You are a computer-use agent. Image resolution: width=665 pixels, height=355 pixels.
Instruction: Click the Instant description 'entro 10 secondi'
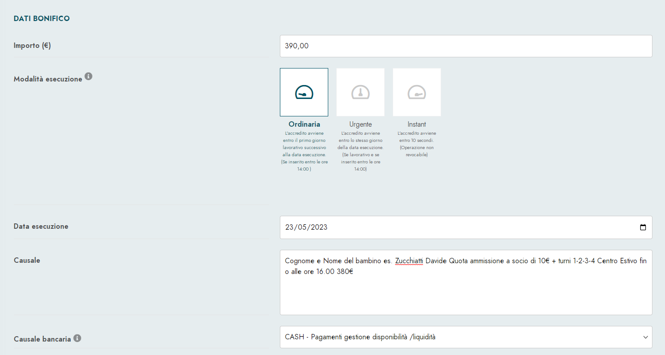tap(417, 140)
